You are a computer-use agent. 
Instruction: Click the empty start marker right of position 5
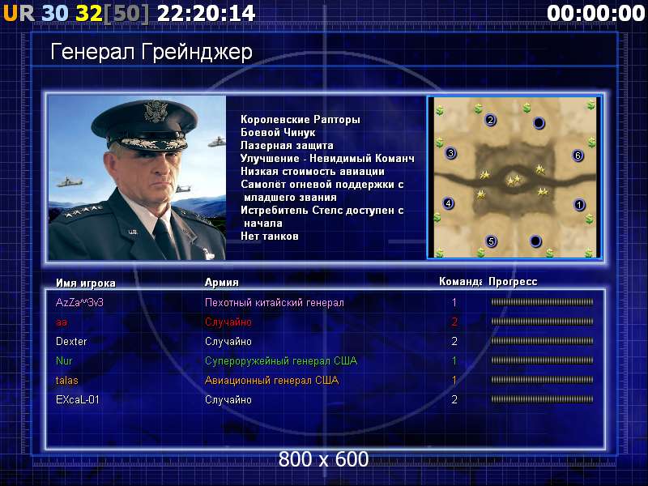click(x=535, y=241)
